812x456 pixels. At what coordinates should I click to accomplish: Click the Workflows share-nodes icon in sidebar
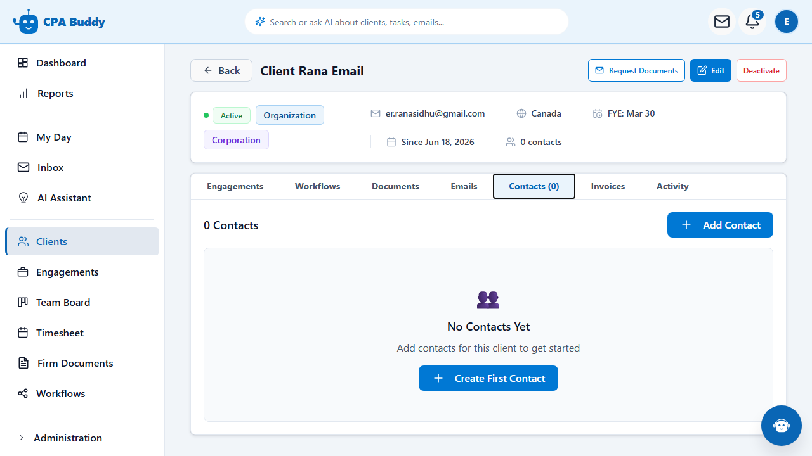[x=23, y=393]
